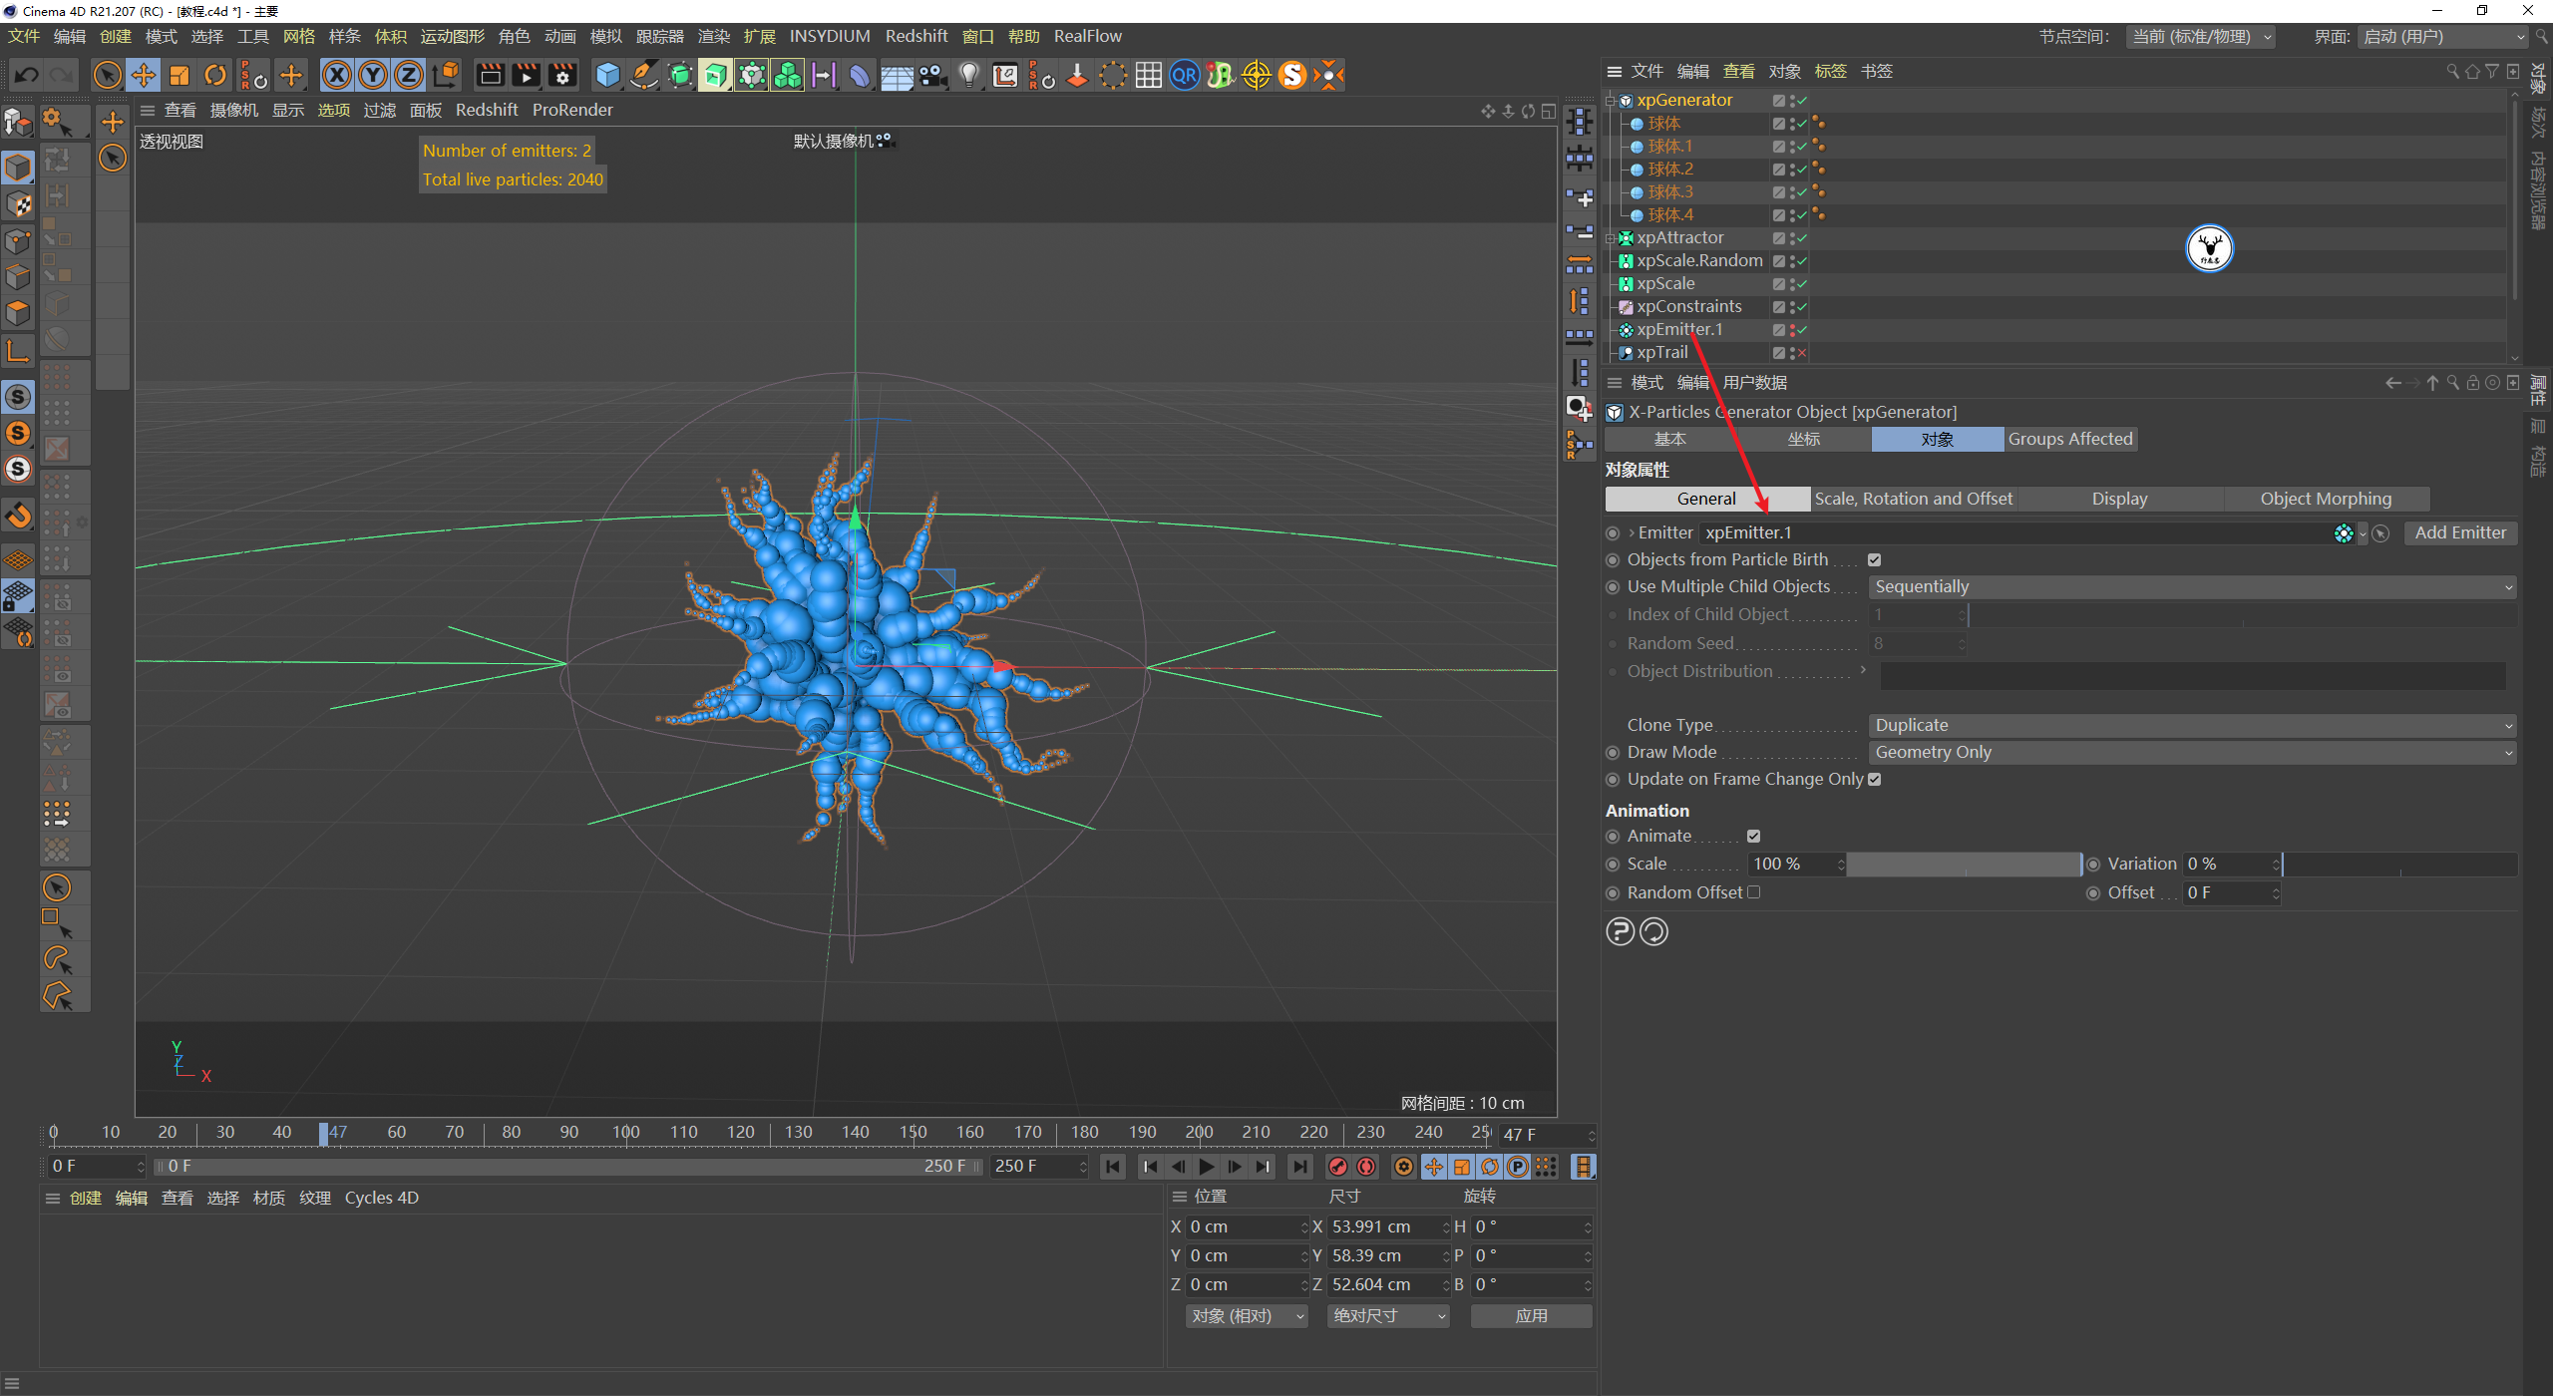Open Use Multiple Child Objects dropdown
2553x1396 pixels.
2191,587
